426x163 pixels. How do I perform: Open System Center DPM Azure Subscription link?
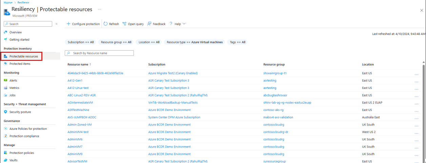[x=174, y=117]
